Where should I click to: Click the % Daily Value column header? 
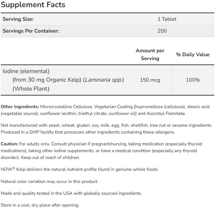pos(193,54)
